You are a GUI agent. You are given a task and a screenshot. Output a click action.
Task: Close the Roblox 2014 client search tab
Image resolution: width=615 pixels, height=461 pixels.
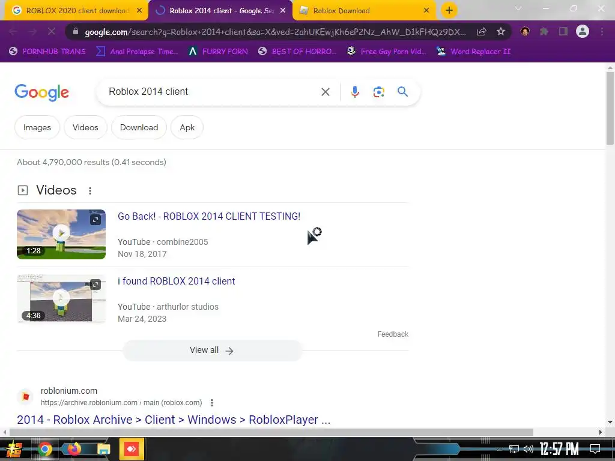[x=283, y=11]
